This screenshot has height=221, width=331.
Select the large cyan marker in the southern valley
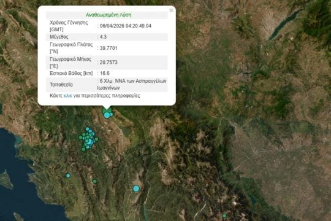(136, 188)
